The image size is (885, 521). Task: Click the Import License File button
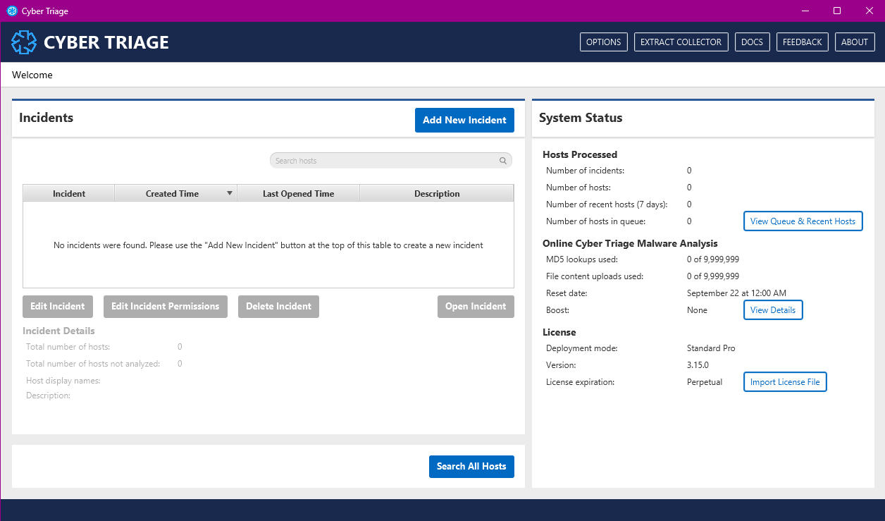[785, 382]
